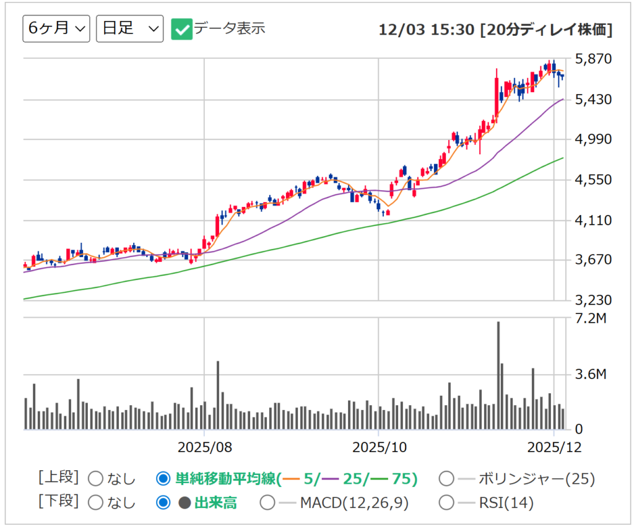Click the orange 5-day line legend marker

[x=292, y=479]
